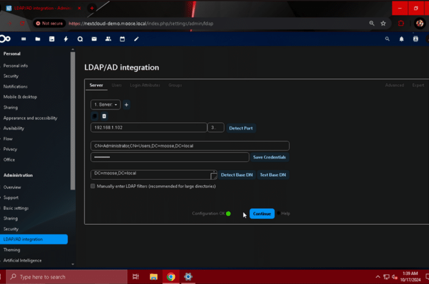
Task: Open Personal info settings
Action: click(15, 65)
